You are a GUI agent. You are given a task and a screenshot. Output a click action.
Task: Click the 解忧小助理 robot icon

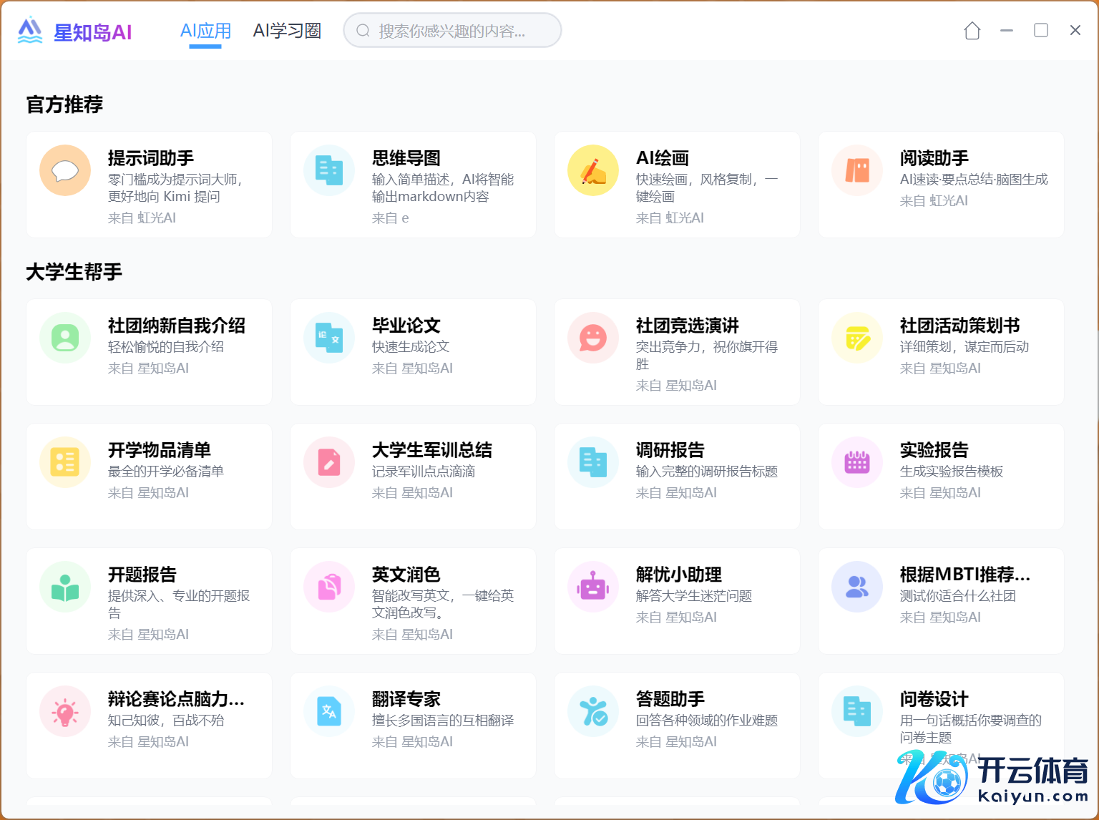[x=593, y=587]
